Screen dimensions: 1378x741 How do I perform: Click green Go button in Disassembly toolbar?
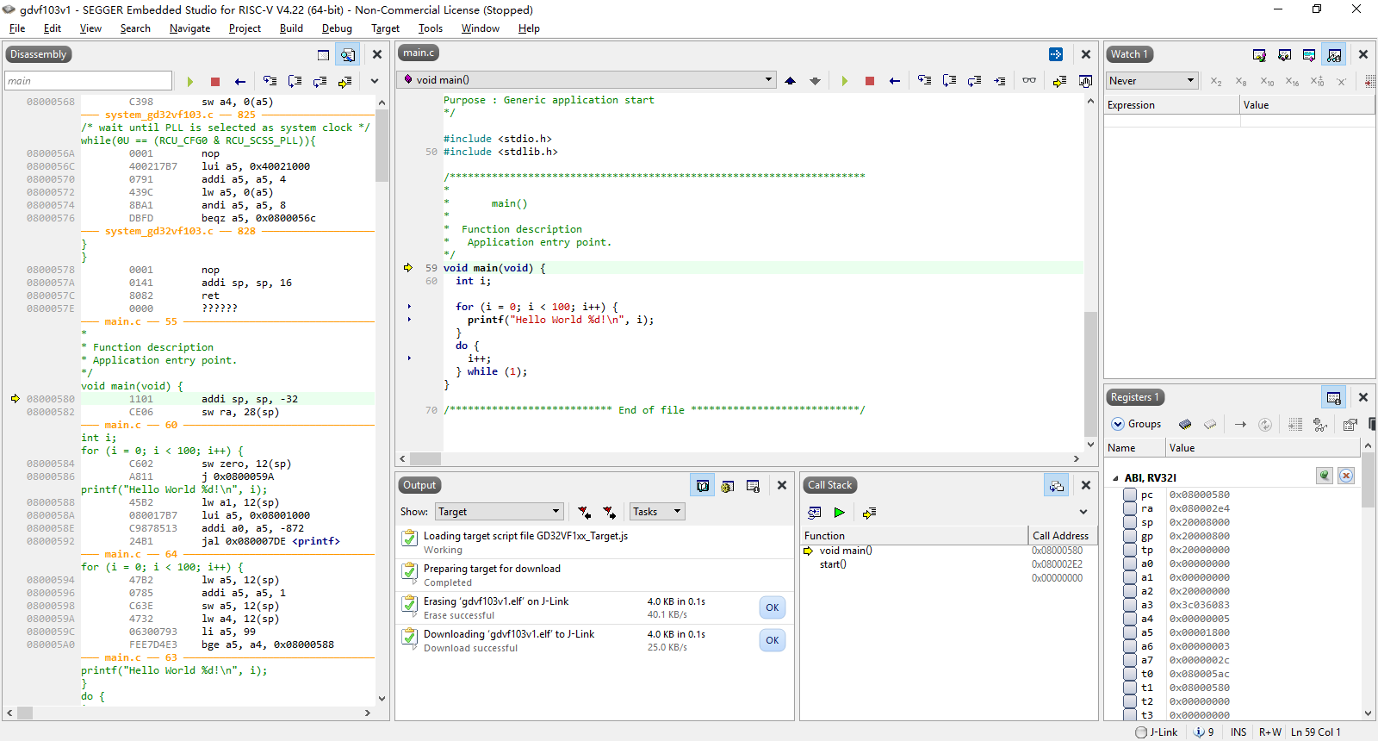click(189, 81)
